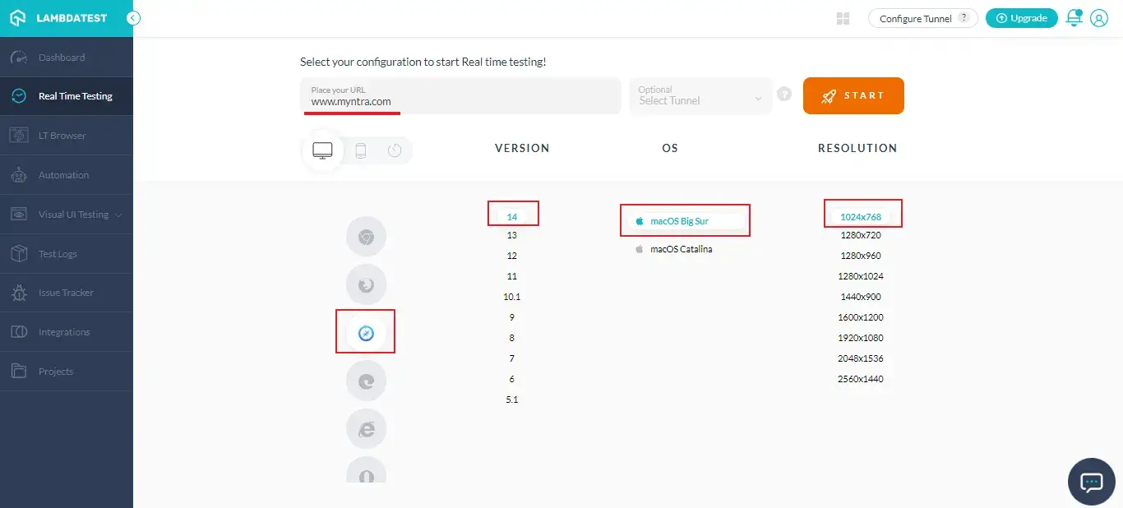This screenshot has width=1123, height=508.
Task: Switch to the mobile device type
Action: (360, 150)
